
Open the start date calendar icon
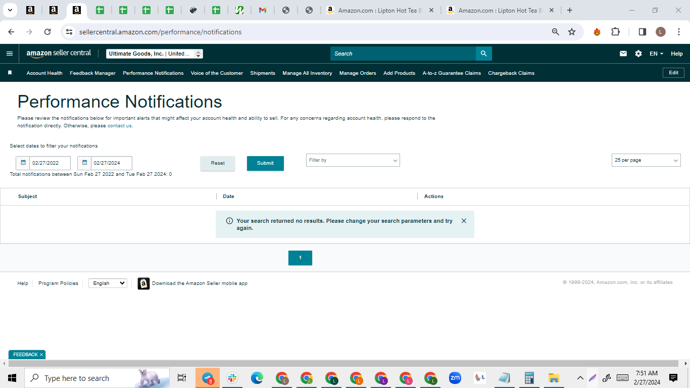[x=23, y=163]
